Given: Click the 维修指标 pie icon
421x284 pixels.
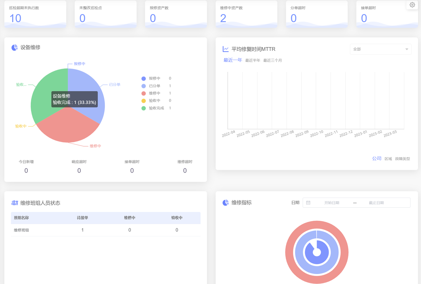Looking at the screenshot, I should (x=226, y=203).
